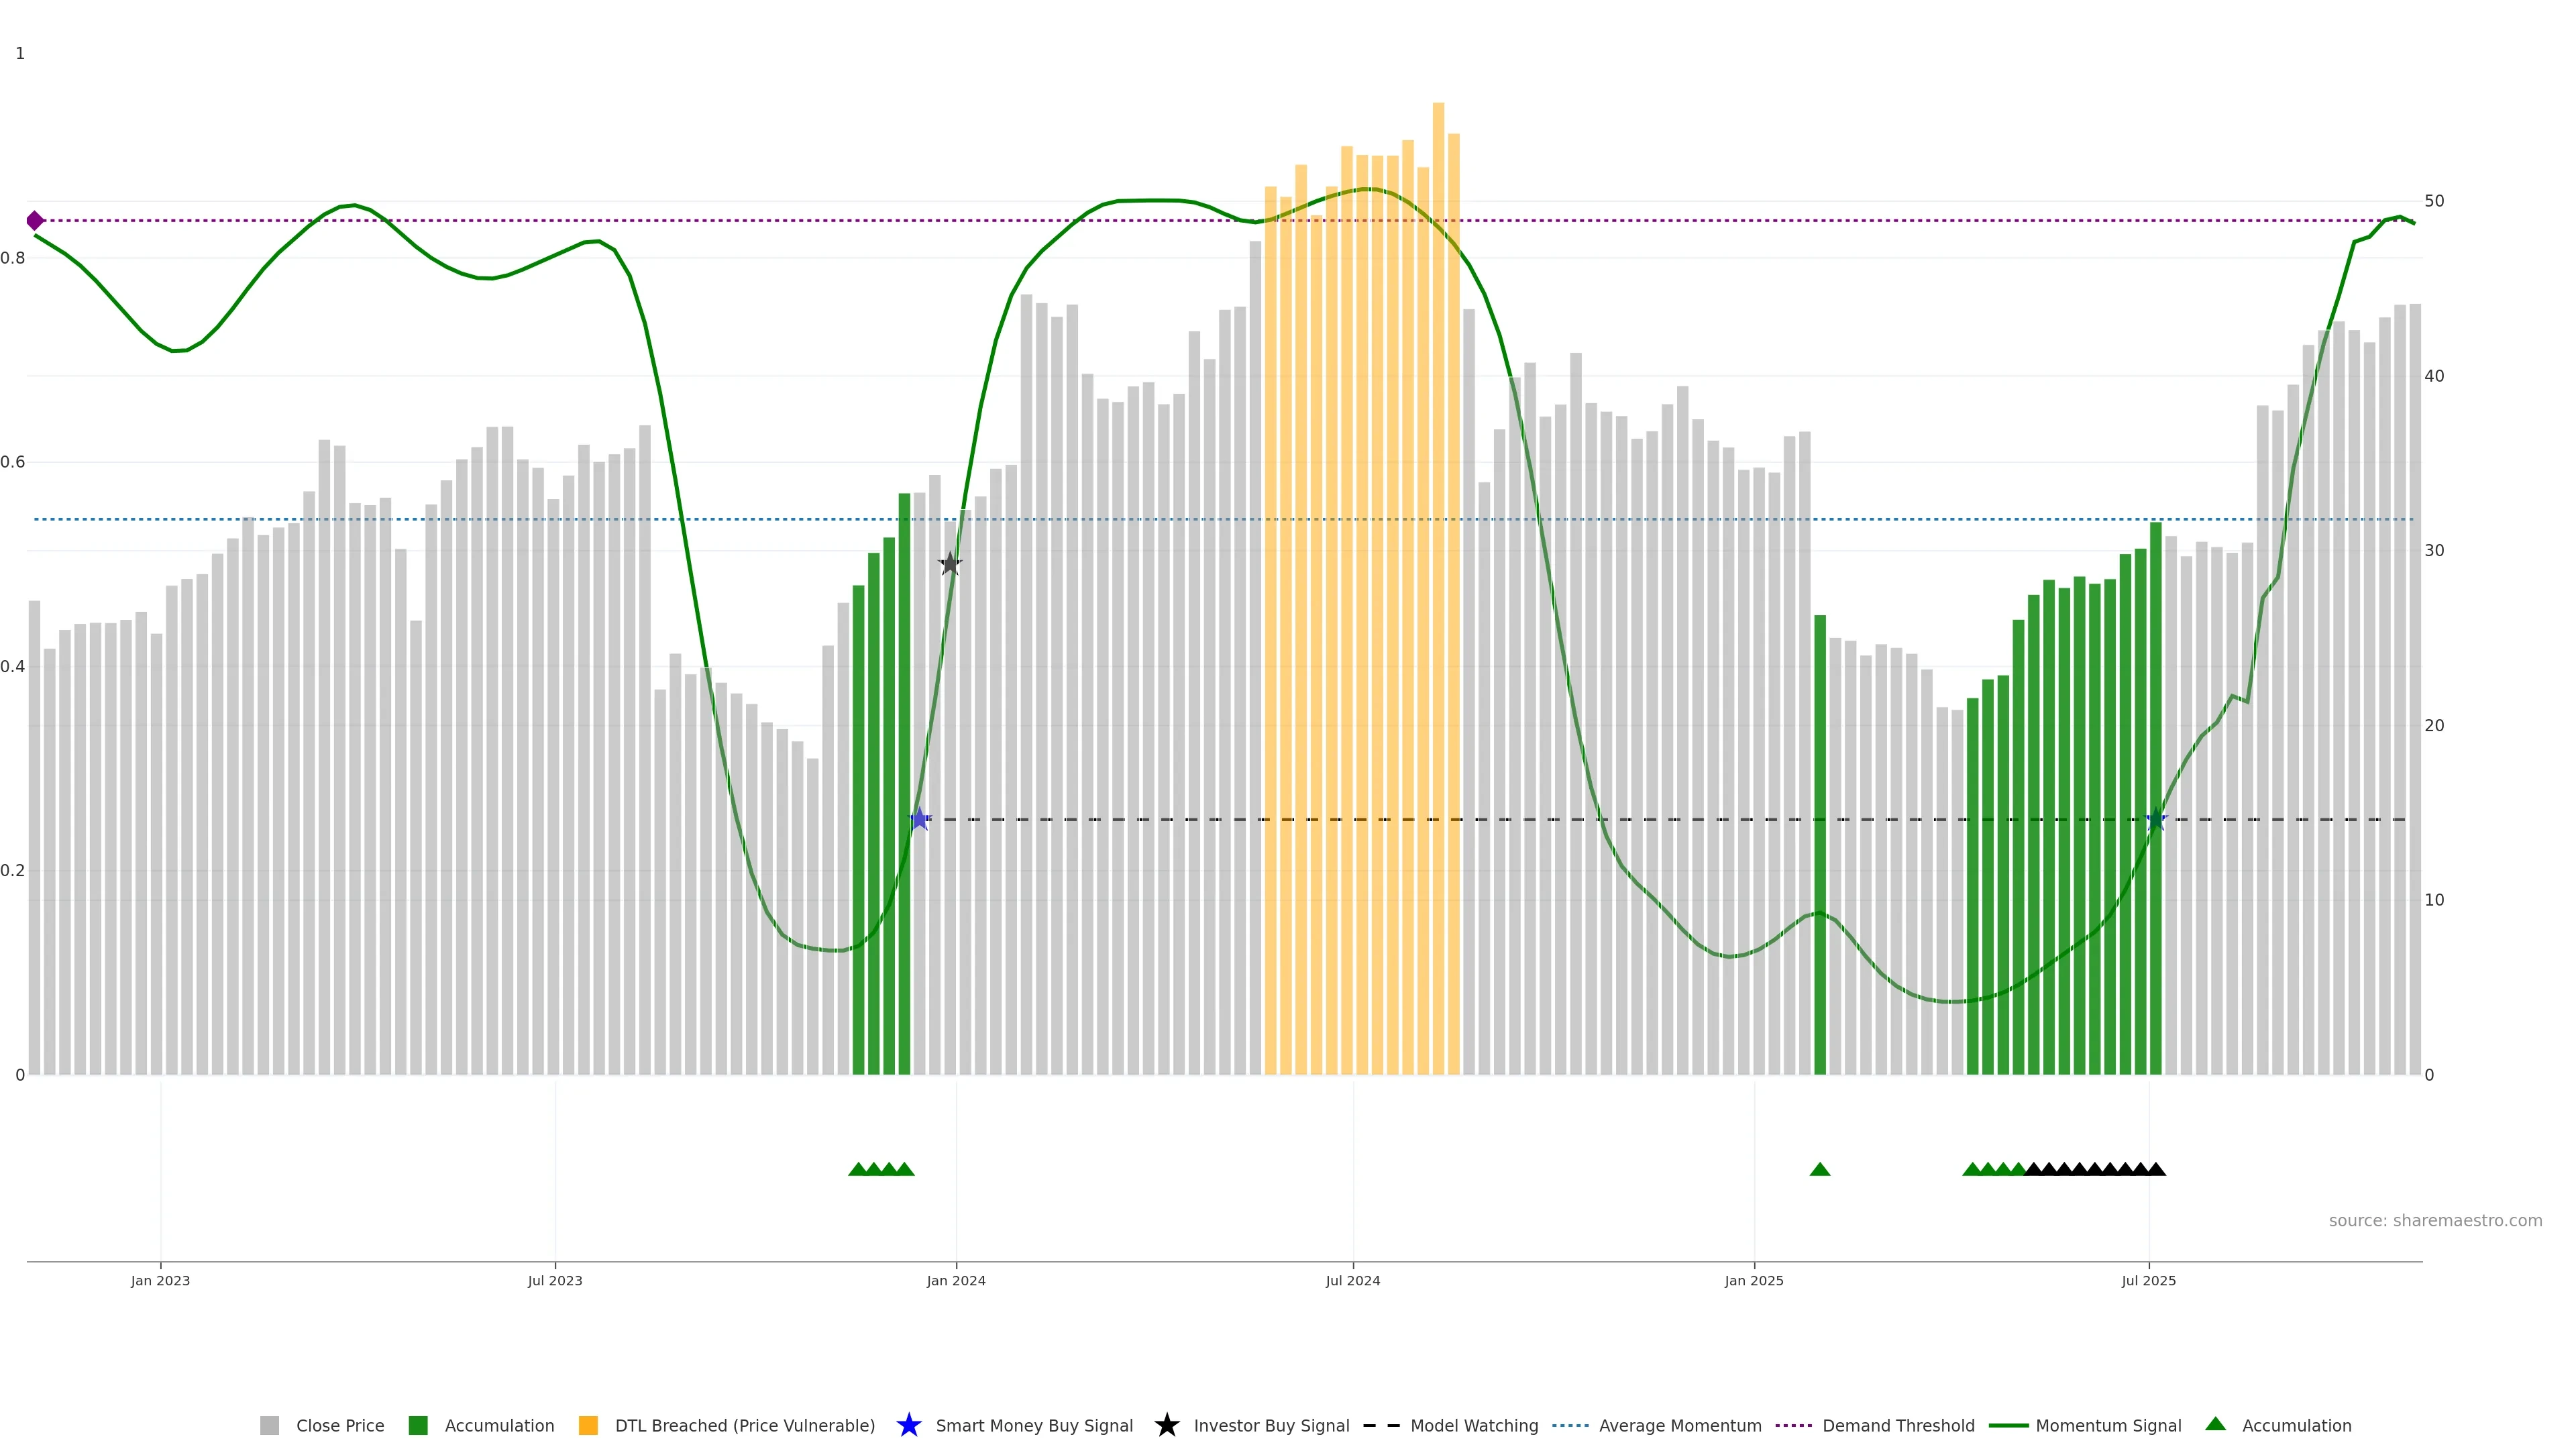Click the Jan 2023 axis label
This screenshot has height=1449, width=2576.
coord(160,1281)
